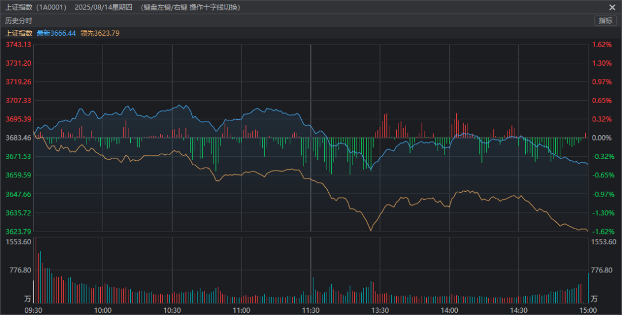Select the baseline price 3683.46 label

click(18, 138)
